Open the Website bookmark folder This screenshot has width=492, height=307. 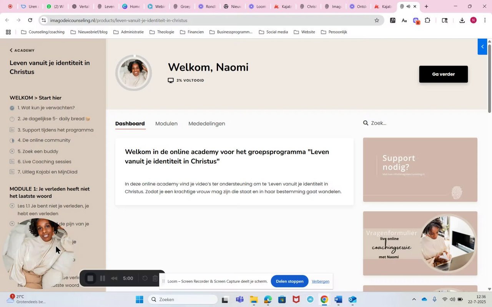(304, 32)
